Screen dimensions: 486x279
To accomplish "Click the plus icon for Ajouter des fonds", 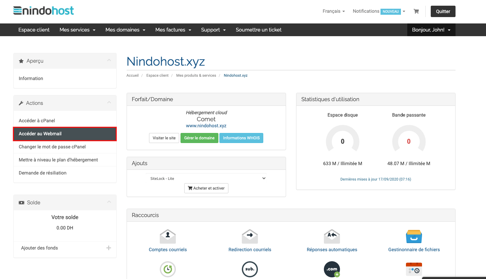I will [x=109, y=248].
